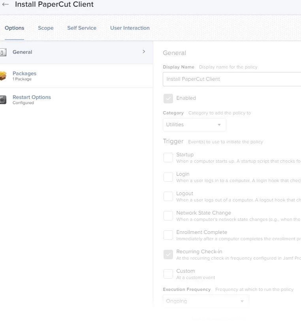Viewport: 301px width, 321px height.
Task: Click the Display Name input field
Action: tap(232, 79)
